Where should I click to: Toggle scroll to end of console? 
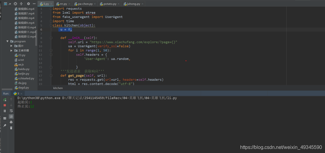[x=11, y=116]
